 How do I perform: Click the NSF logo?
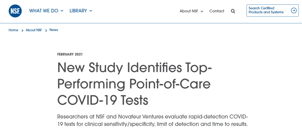[15, 11]
